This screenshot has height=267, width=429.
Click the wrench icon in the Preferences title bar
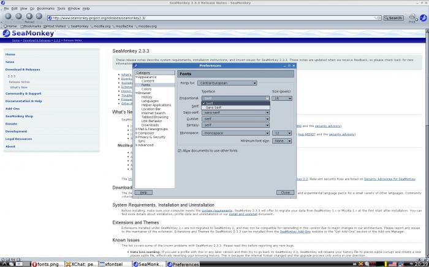pyautogui.click(x=135, y=66)
